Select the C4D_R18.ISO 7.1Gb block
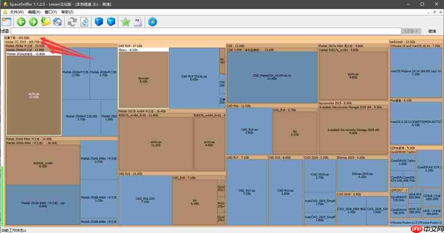444x233 pixels. point(145,200)
